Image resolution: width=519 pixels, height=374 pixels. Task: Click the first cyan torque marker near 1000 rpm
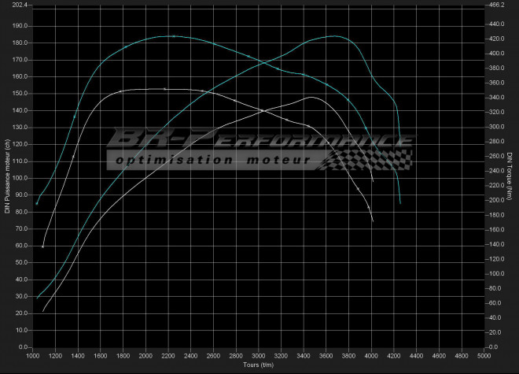pyautogui.click(x=37, y=203)
